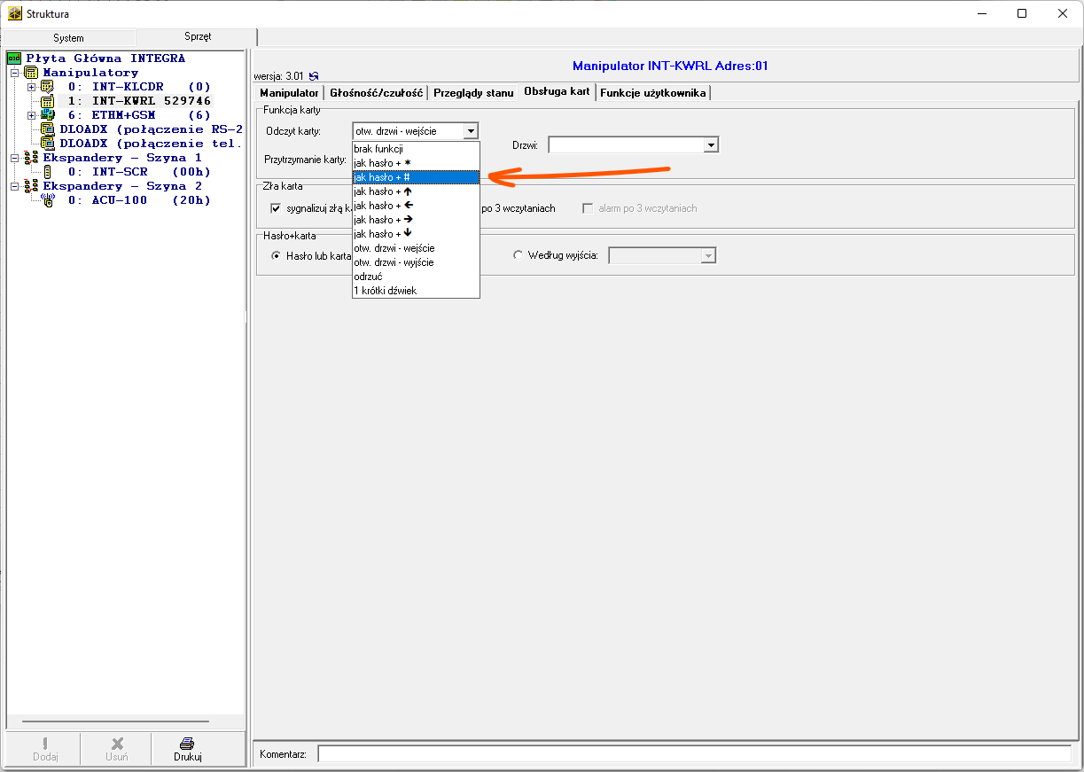Open the Głośność/czułość tab

(x=376, y=92)
